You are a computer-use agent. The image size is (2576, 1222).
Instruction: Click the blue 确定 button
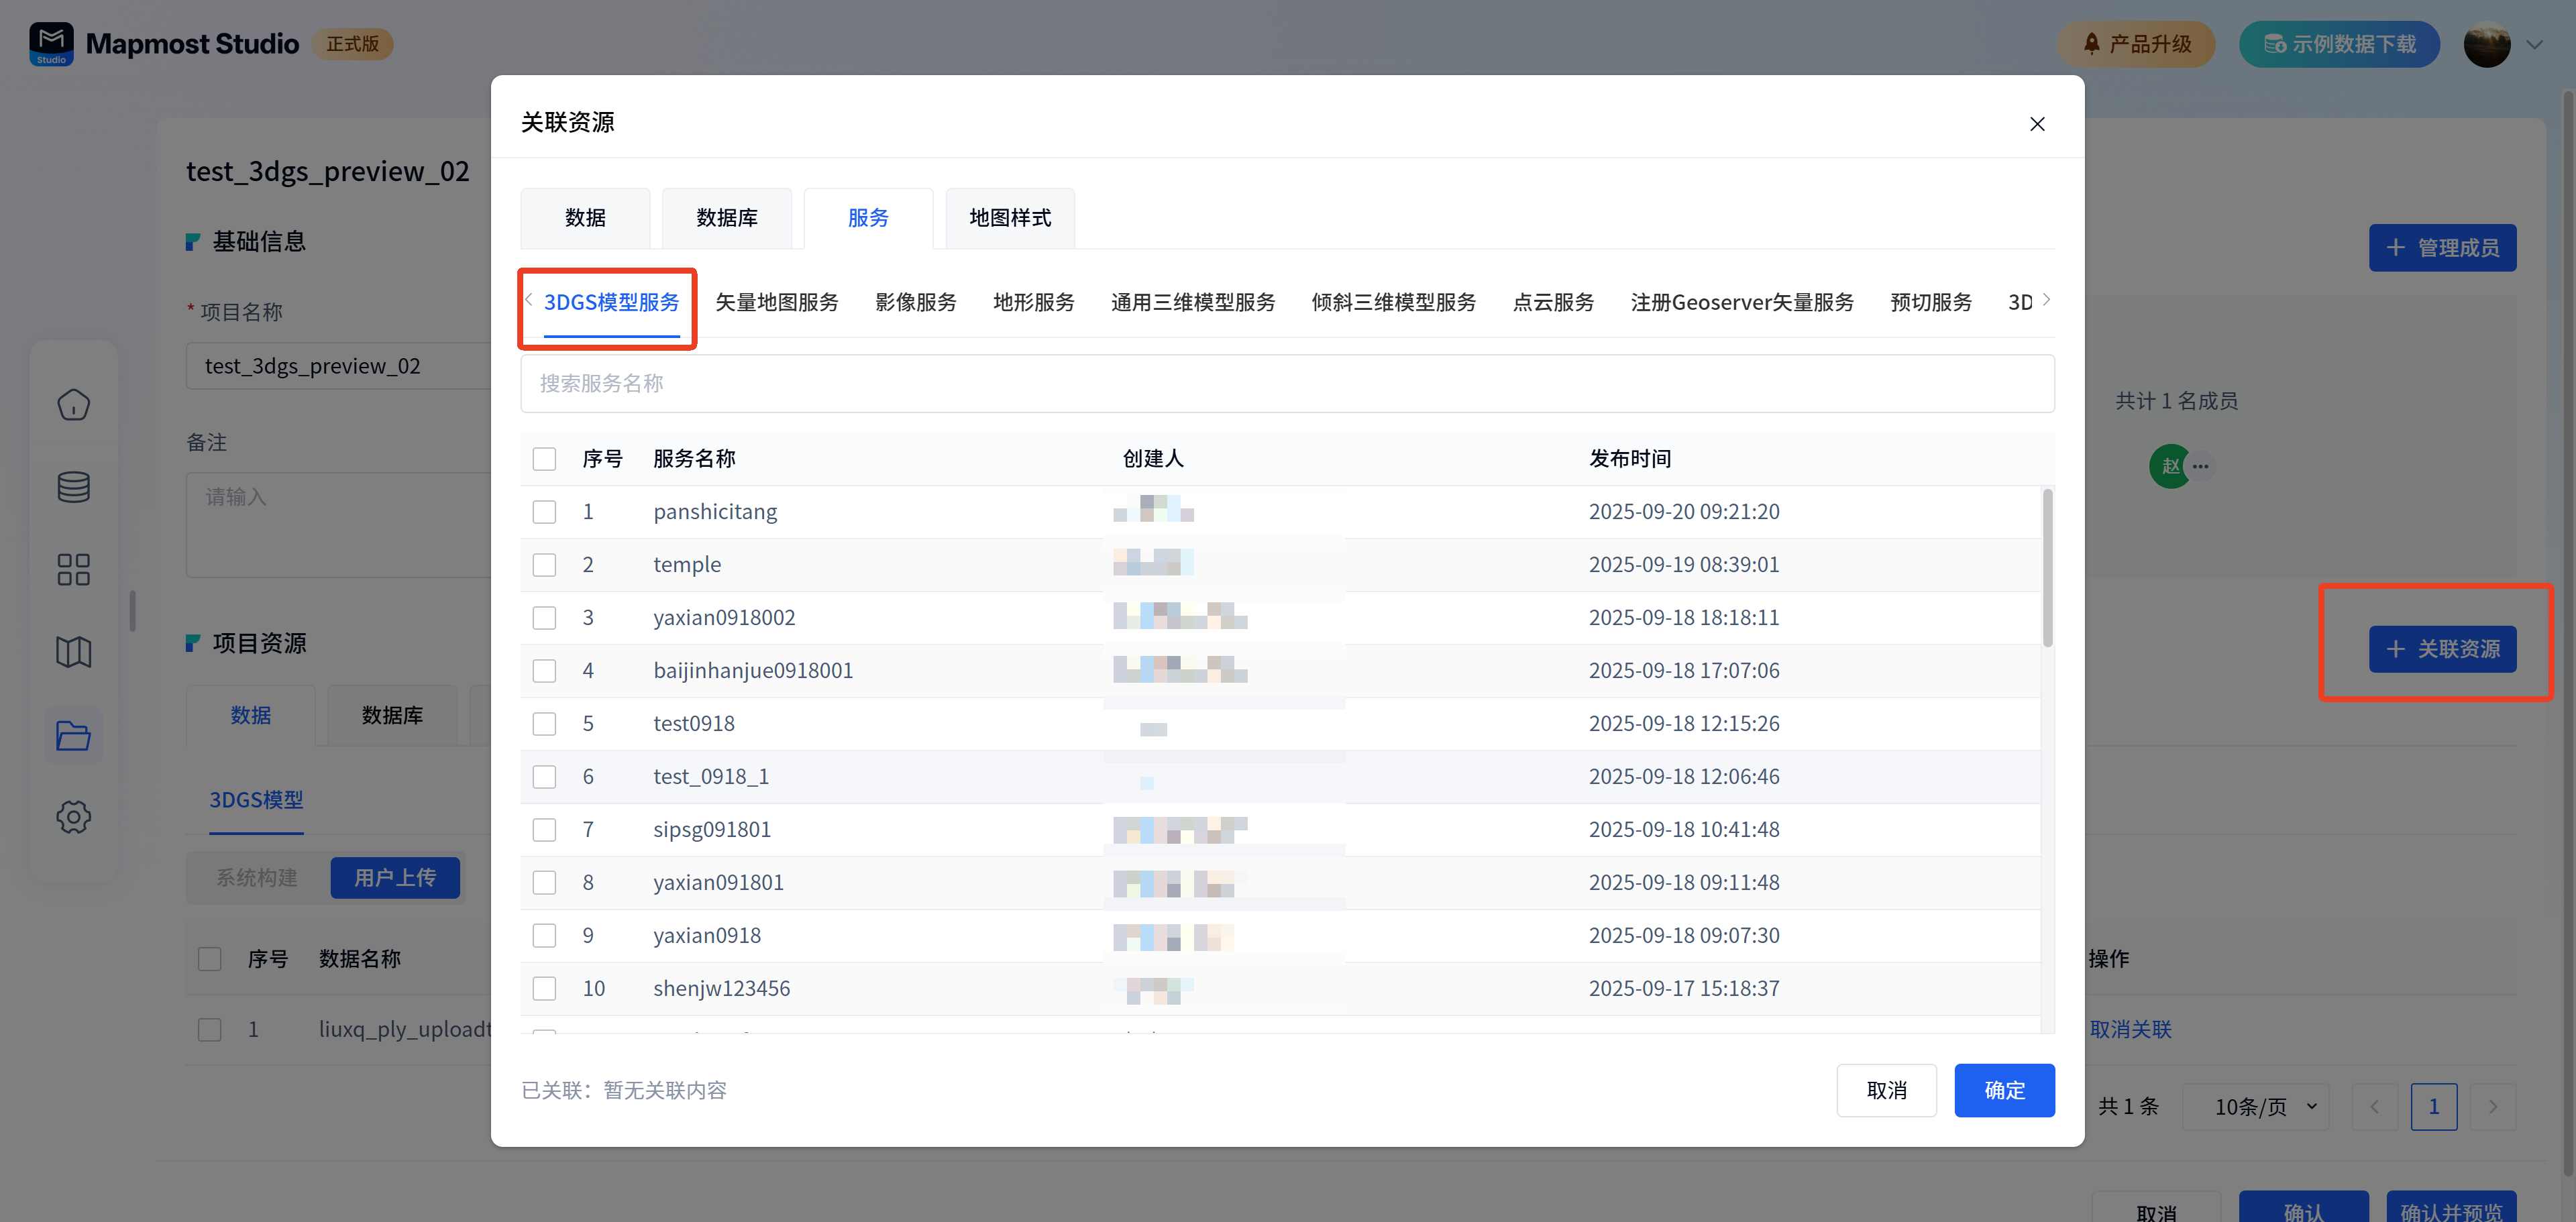click(x=2004, y=1090)
